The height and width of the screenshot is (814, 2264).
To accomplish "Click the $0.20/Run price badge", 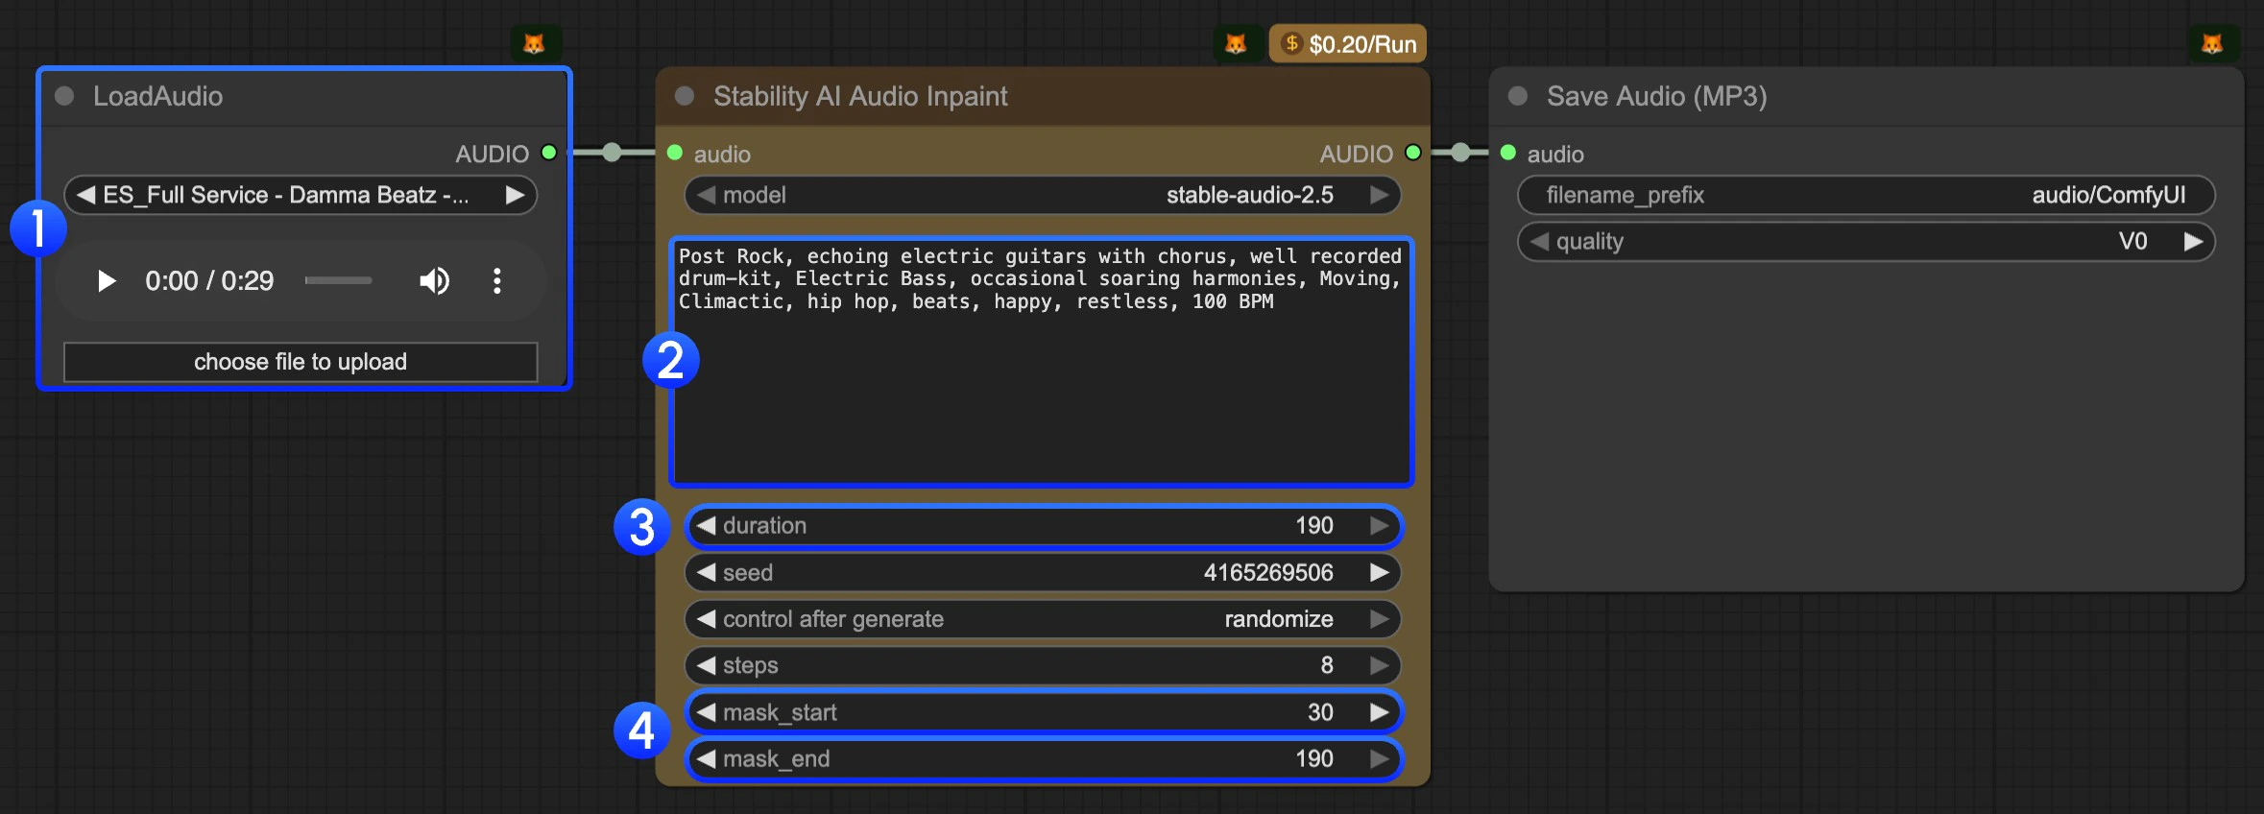I will 1348,44.
